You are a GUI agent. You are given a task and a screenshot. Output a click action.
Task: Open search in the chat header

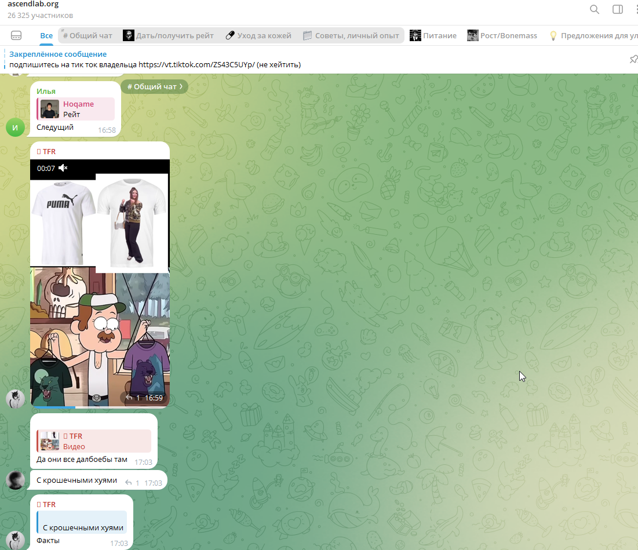tap(595, 9)
